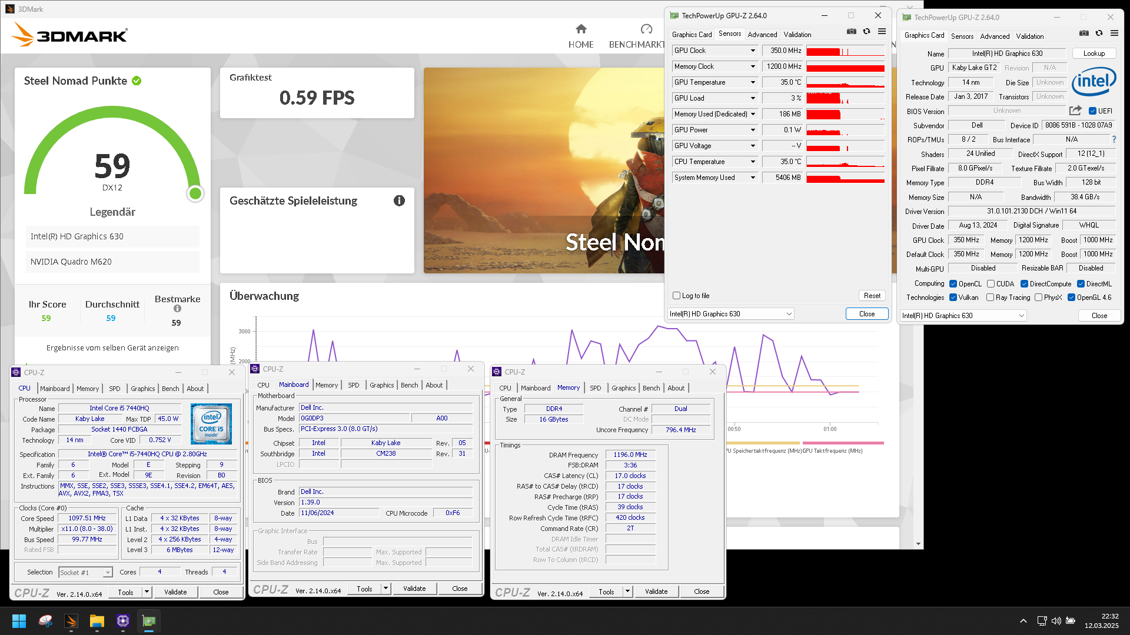1130x635 pixels.
Task: Click the Steel Nomad benchmark thumbnail image
Action: click(x=544, y=171)
